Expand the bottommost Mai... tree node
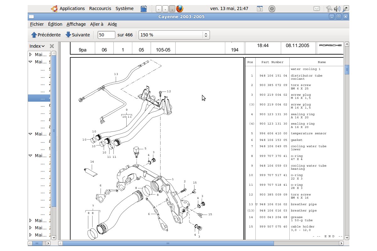 pos(30,235)
